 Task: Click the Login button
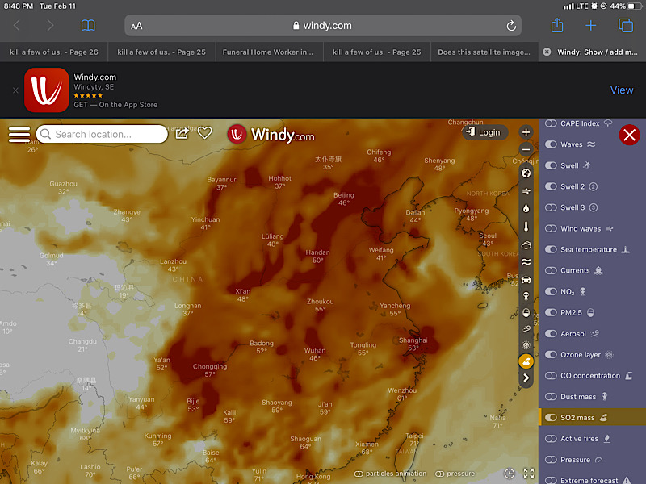[484, 132]
